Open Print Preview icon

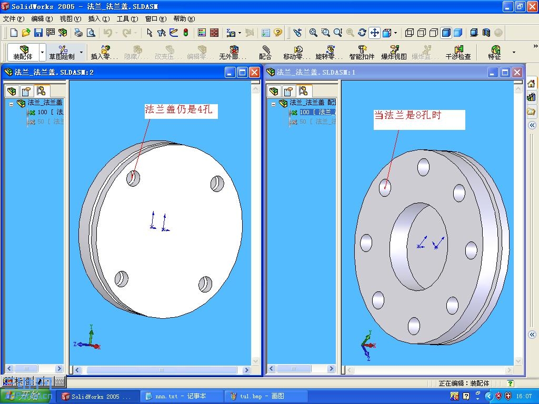coord(91,33)
